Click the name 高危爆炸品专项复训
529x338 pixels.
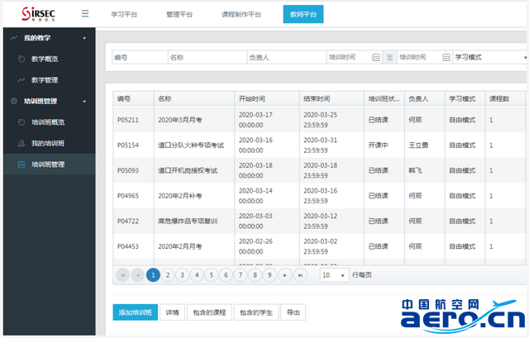click(x=188, y=221)
